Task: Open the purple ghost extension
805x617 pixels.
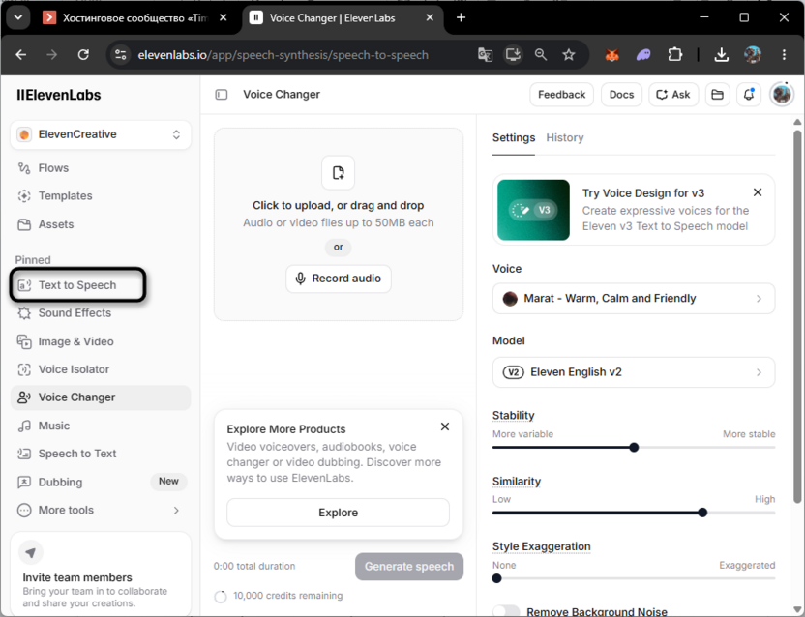Action: pos(643,54)
